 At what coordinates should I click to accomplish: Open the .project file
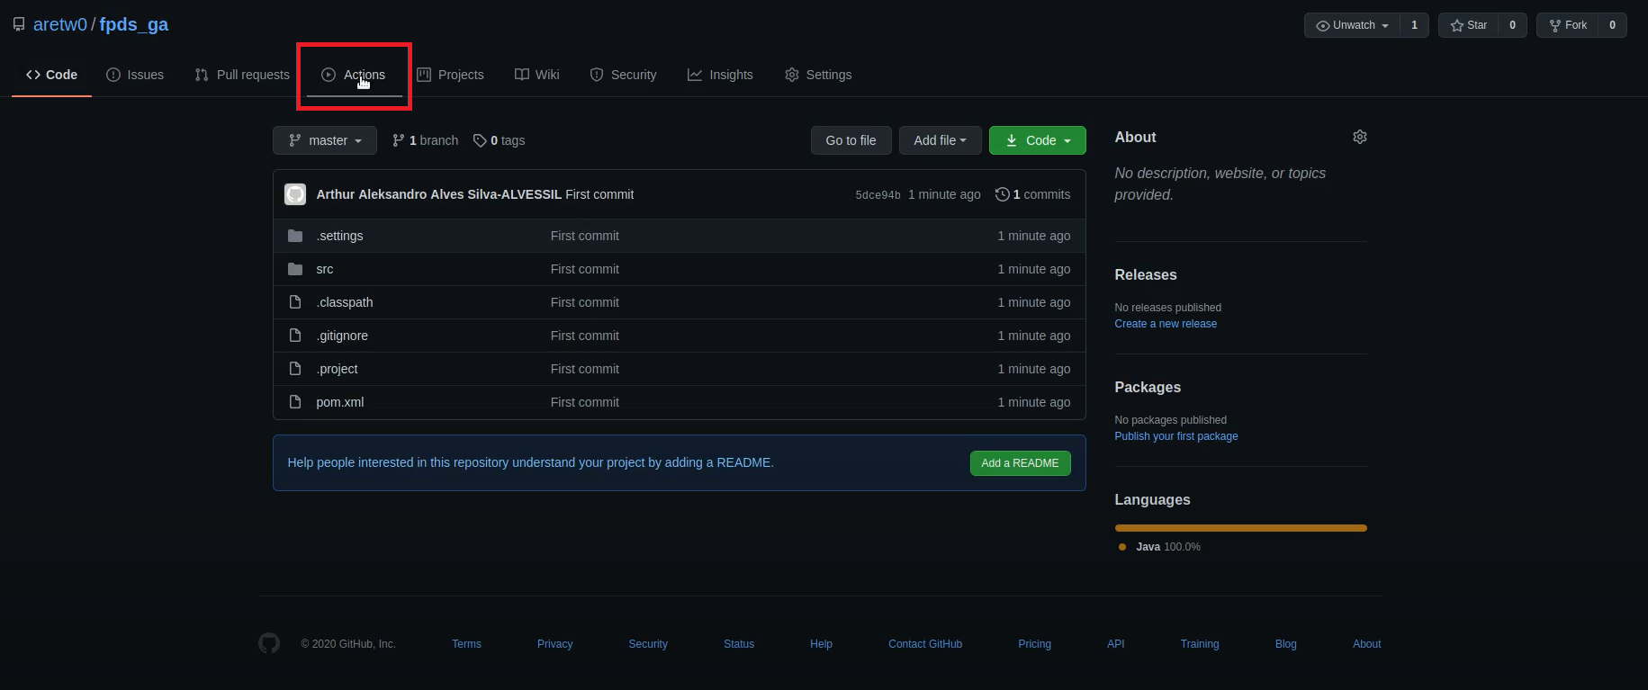(338, 369)
